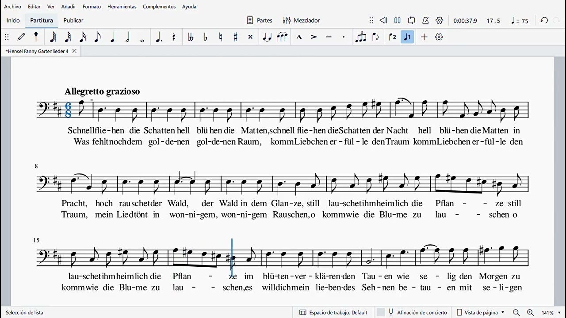Select the quarter note duration
Screen dimensions: 566x318
[112, 37]
